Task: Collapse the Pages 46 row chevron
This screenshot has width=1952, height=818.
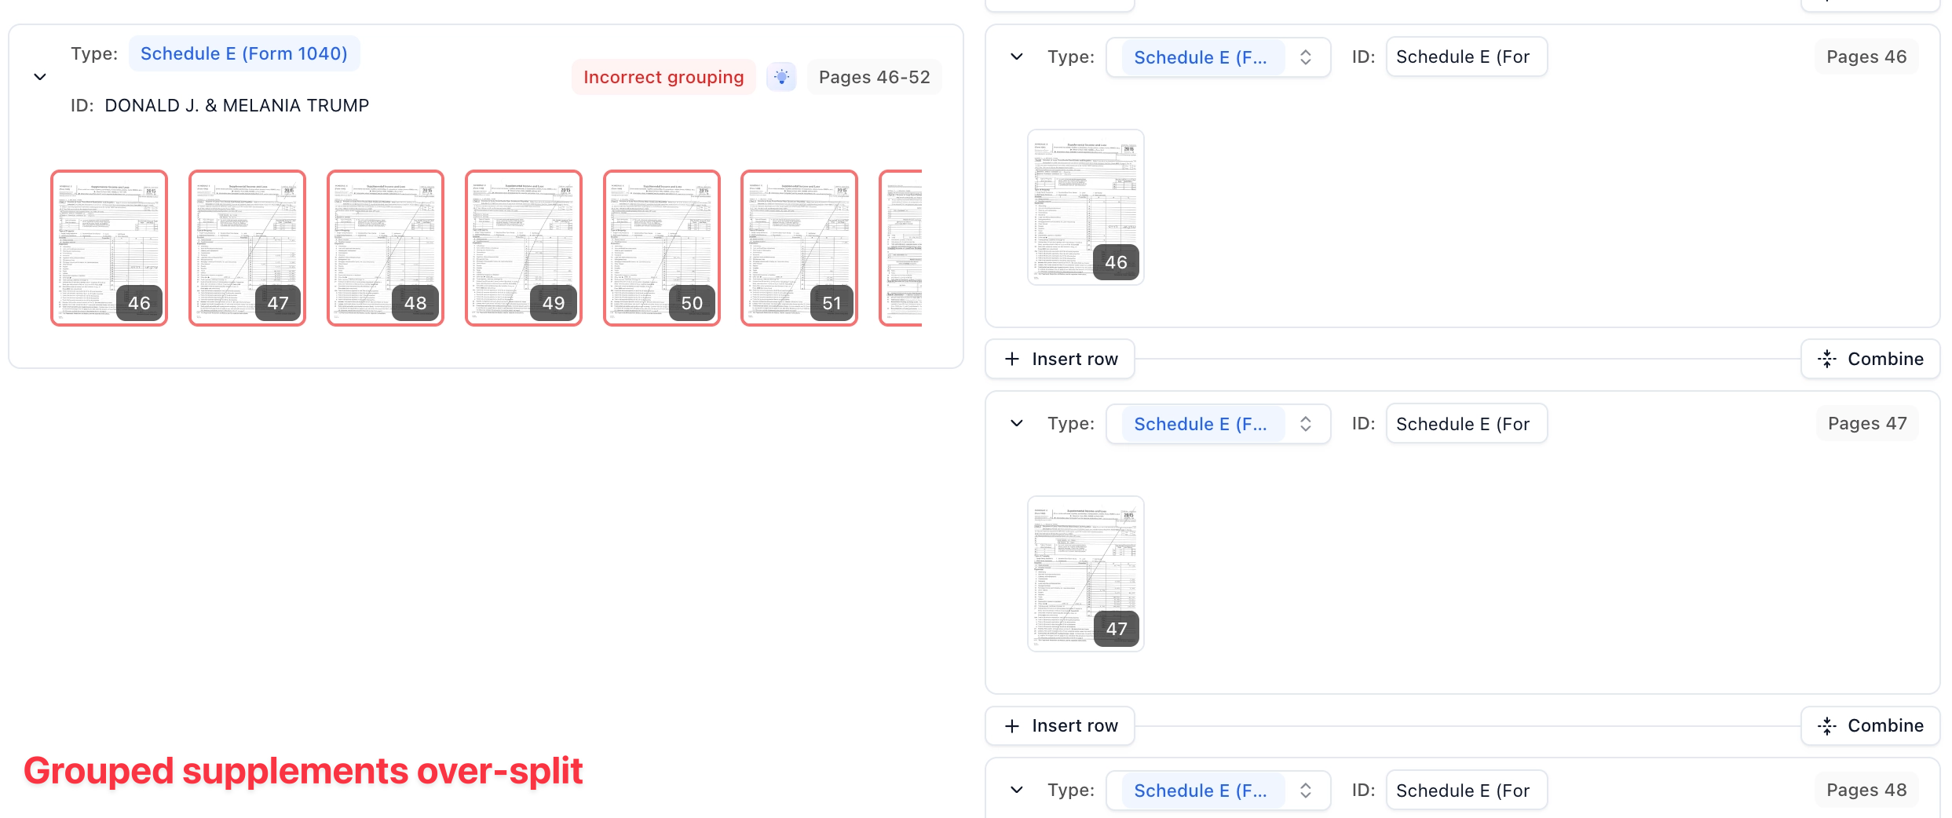Action: click(1017, 57)
